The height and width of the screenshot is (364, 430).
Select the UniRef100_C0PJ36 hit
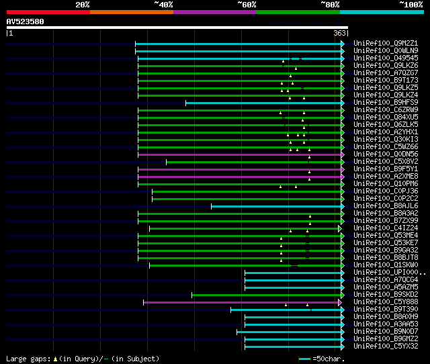(386, 191)
